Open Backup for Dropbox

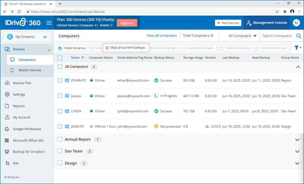tap(28, 152)
